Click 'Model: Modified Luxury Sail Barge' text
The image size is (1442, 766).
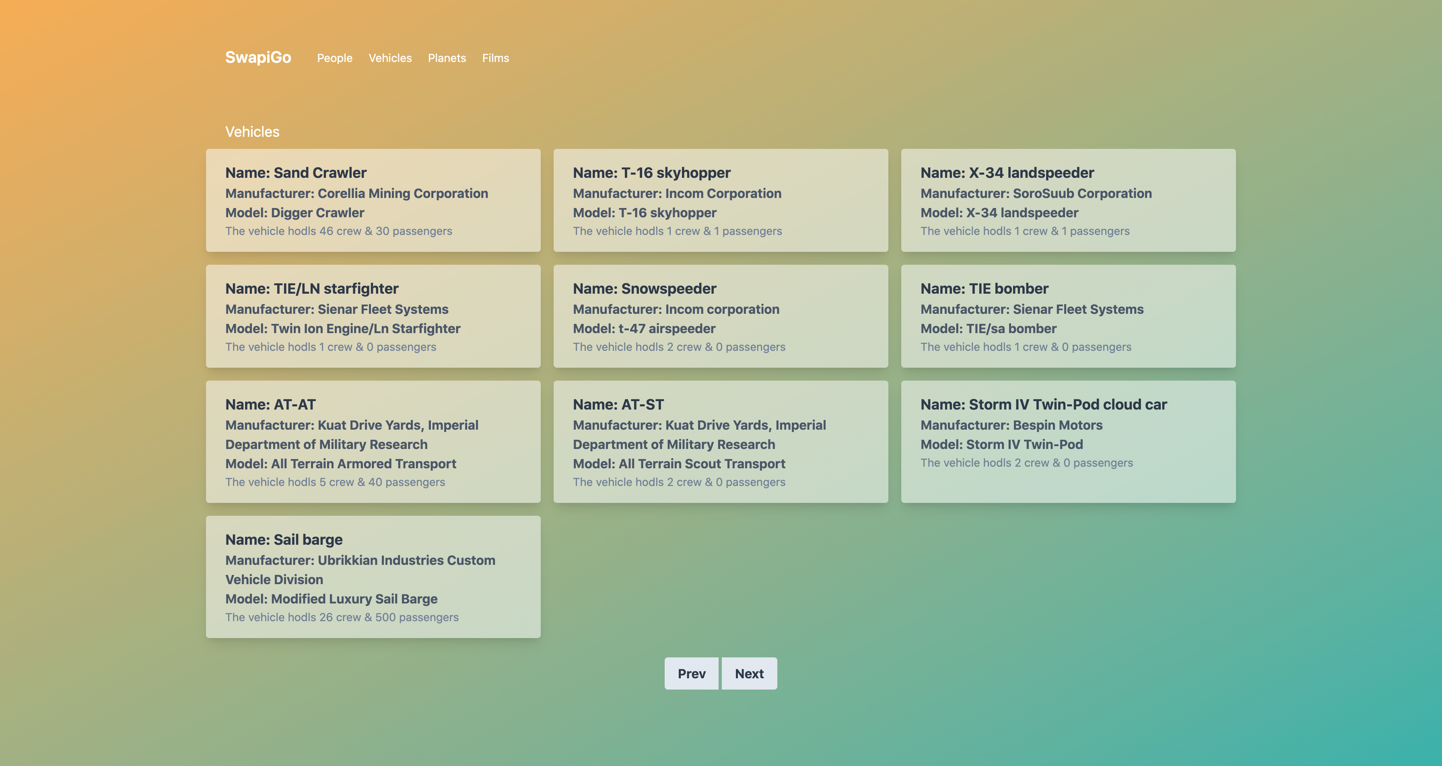point(332,599)
